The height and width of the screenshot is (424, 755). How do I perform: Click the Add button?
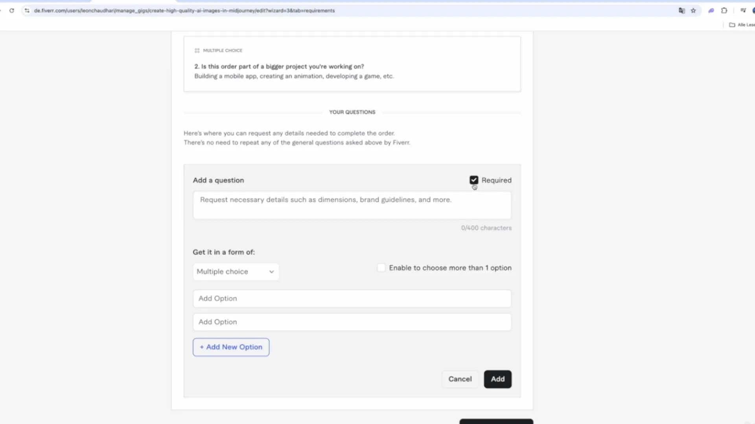pyautogui.click(x=497, y=379)
